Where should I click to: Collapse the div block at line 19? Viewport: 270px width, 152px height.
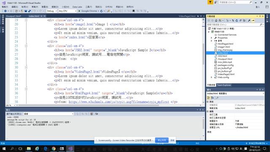point(26,20)
